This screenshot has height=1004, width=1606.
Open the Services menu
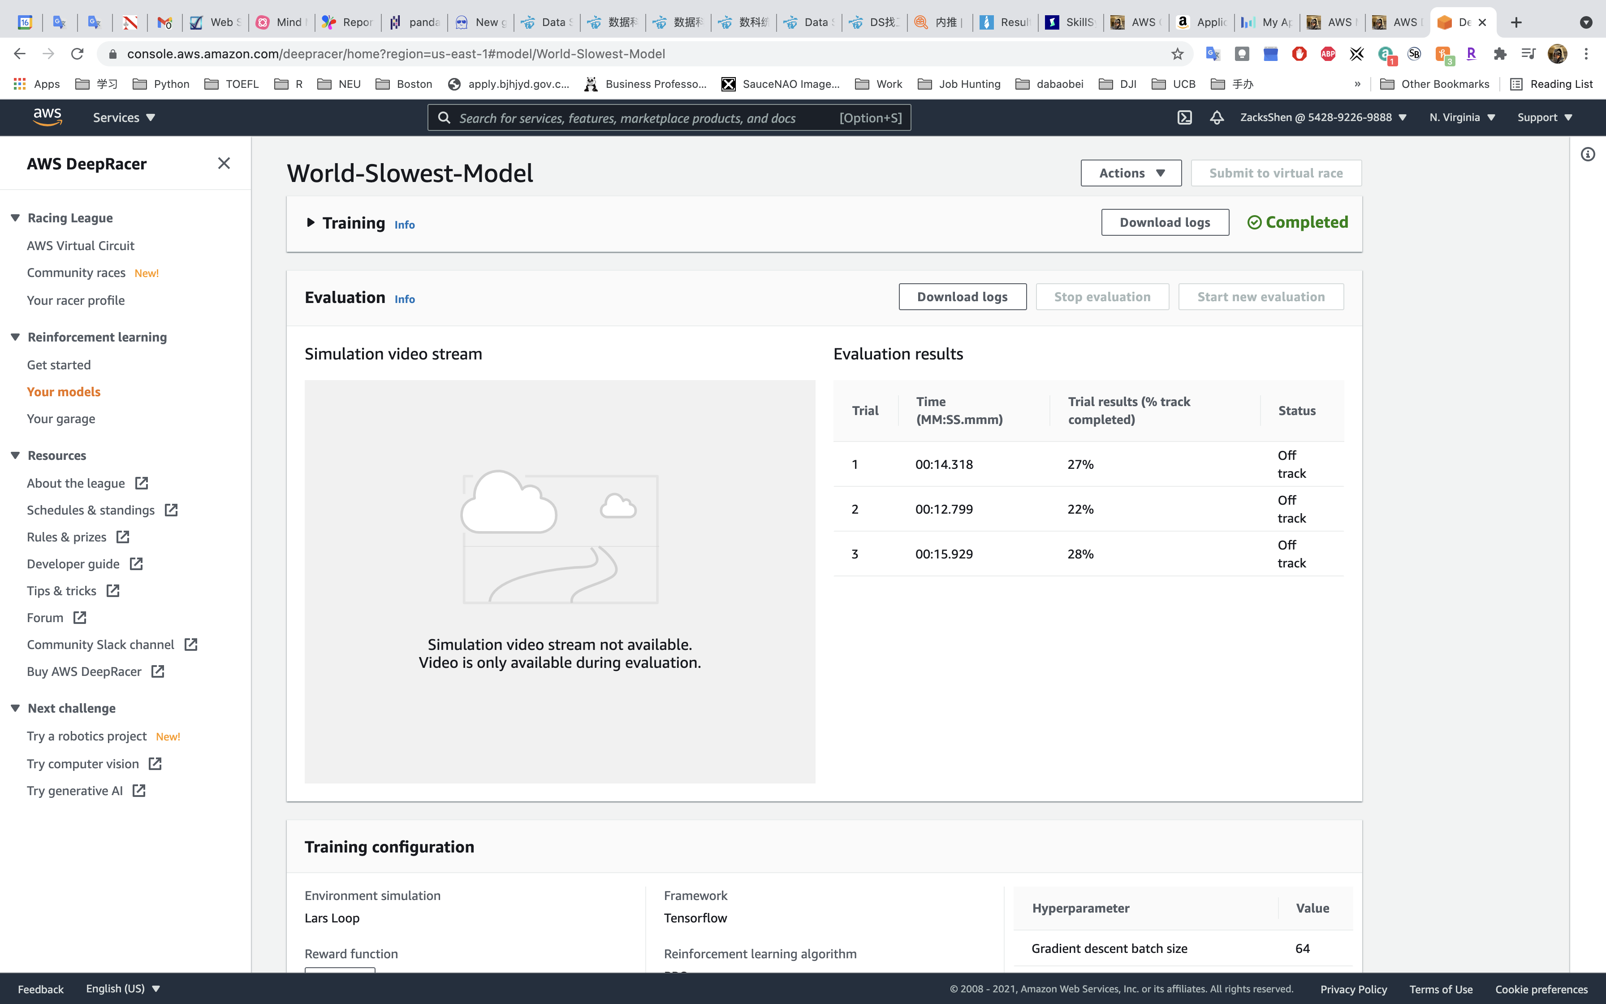click(124, 117)
